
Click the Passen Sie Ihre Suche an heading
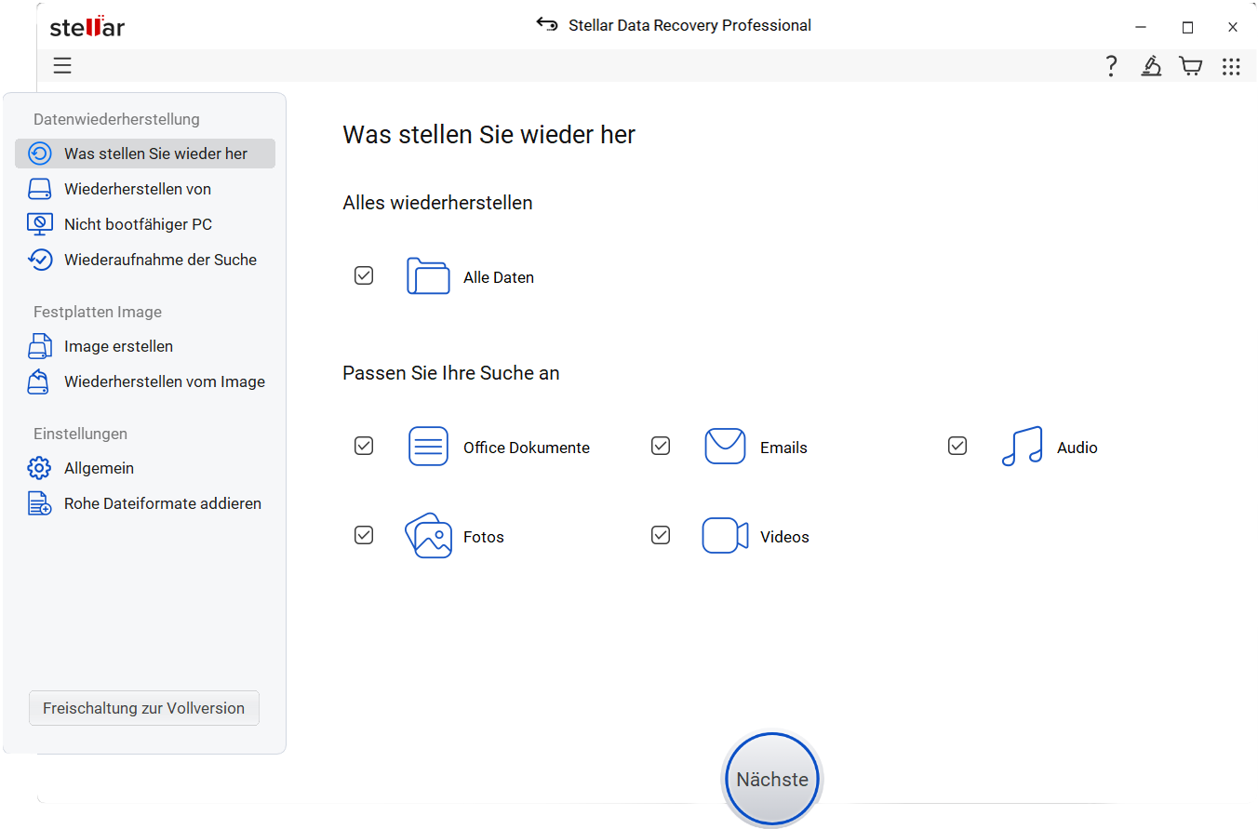pos(451,373)
